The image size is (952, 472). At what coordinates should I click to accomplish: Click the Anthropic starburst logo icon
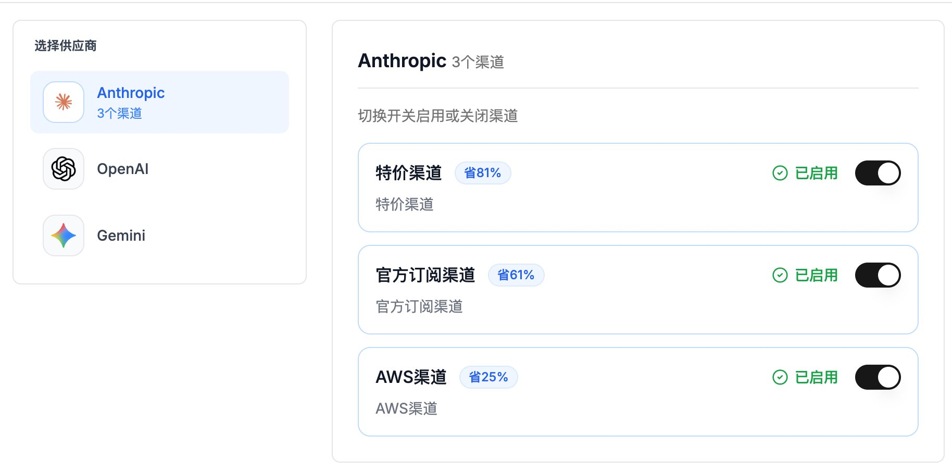[64, 102]
